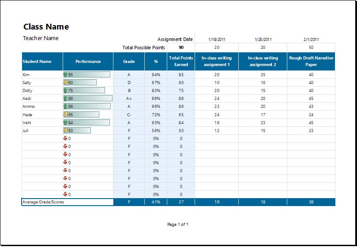
Task: Click the green up arrow in Inshi's Performance cell
Action: tap(65, 122)
